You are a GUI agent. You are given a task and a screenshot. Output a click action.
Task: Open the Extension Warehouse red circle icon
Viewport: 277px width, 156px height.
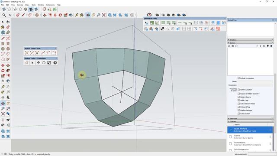(x=149, y=15)
